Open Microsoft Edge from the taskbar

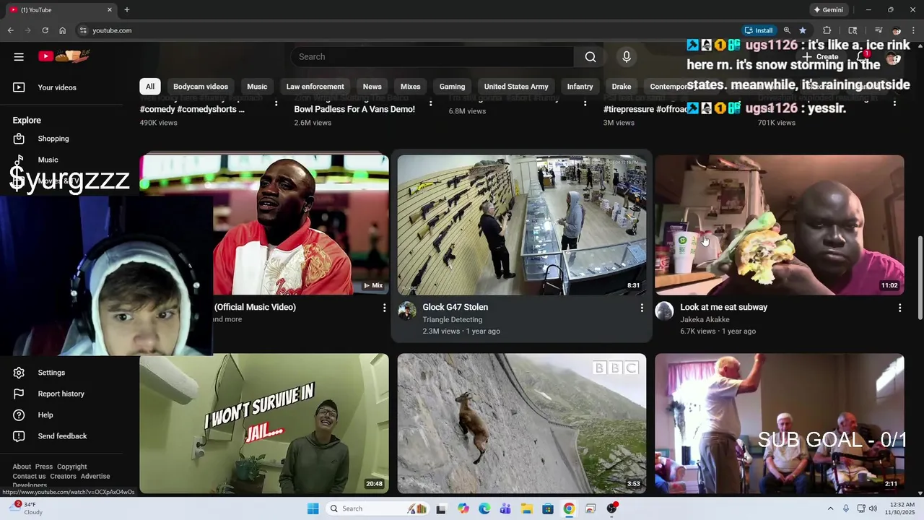[484, 508]
